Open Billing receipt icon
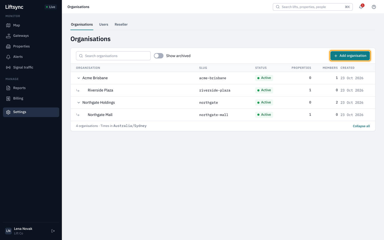384x240 pixels. (x=8, y=98)
